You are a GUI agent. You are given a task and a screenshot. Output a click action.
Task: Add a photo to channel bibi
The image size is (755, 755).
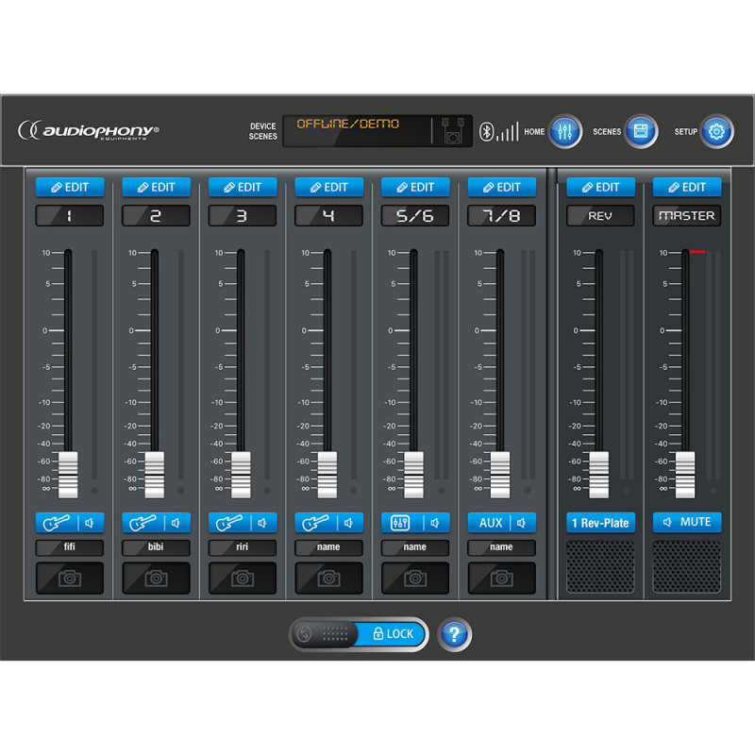point(156,578)
